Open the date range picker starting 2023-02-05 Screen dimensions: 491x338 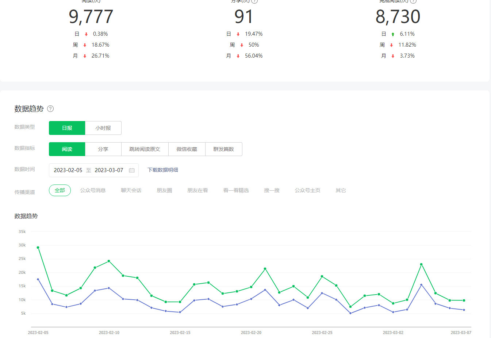68,170
